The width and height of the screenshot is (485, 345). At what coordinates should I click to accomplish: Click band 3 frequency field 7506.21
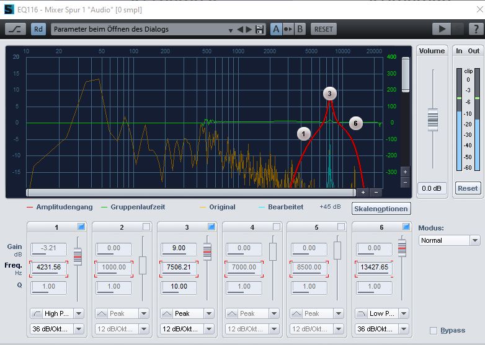[177, 268]
